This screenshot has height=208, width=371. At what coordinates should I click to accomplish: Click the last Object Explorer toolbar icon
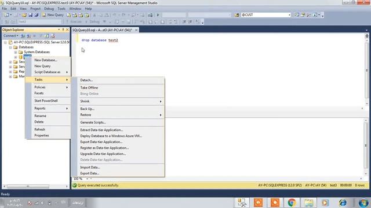pos(53,36)
